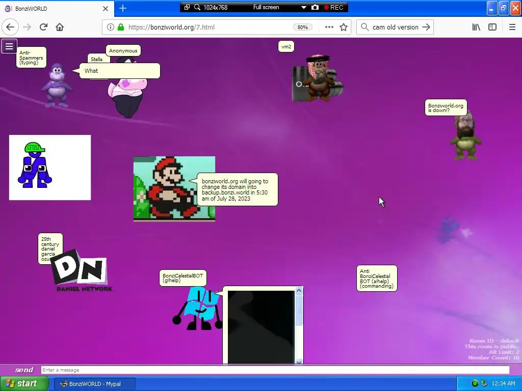The width and height of the screenshot is (522, 391).
Task: Click the 'vm2' name tag
Action: point(286,46)
